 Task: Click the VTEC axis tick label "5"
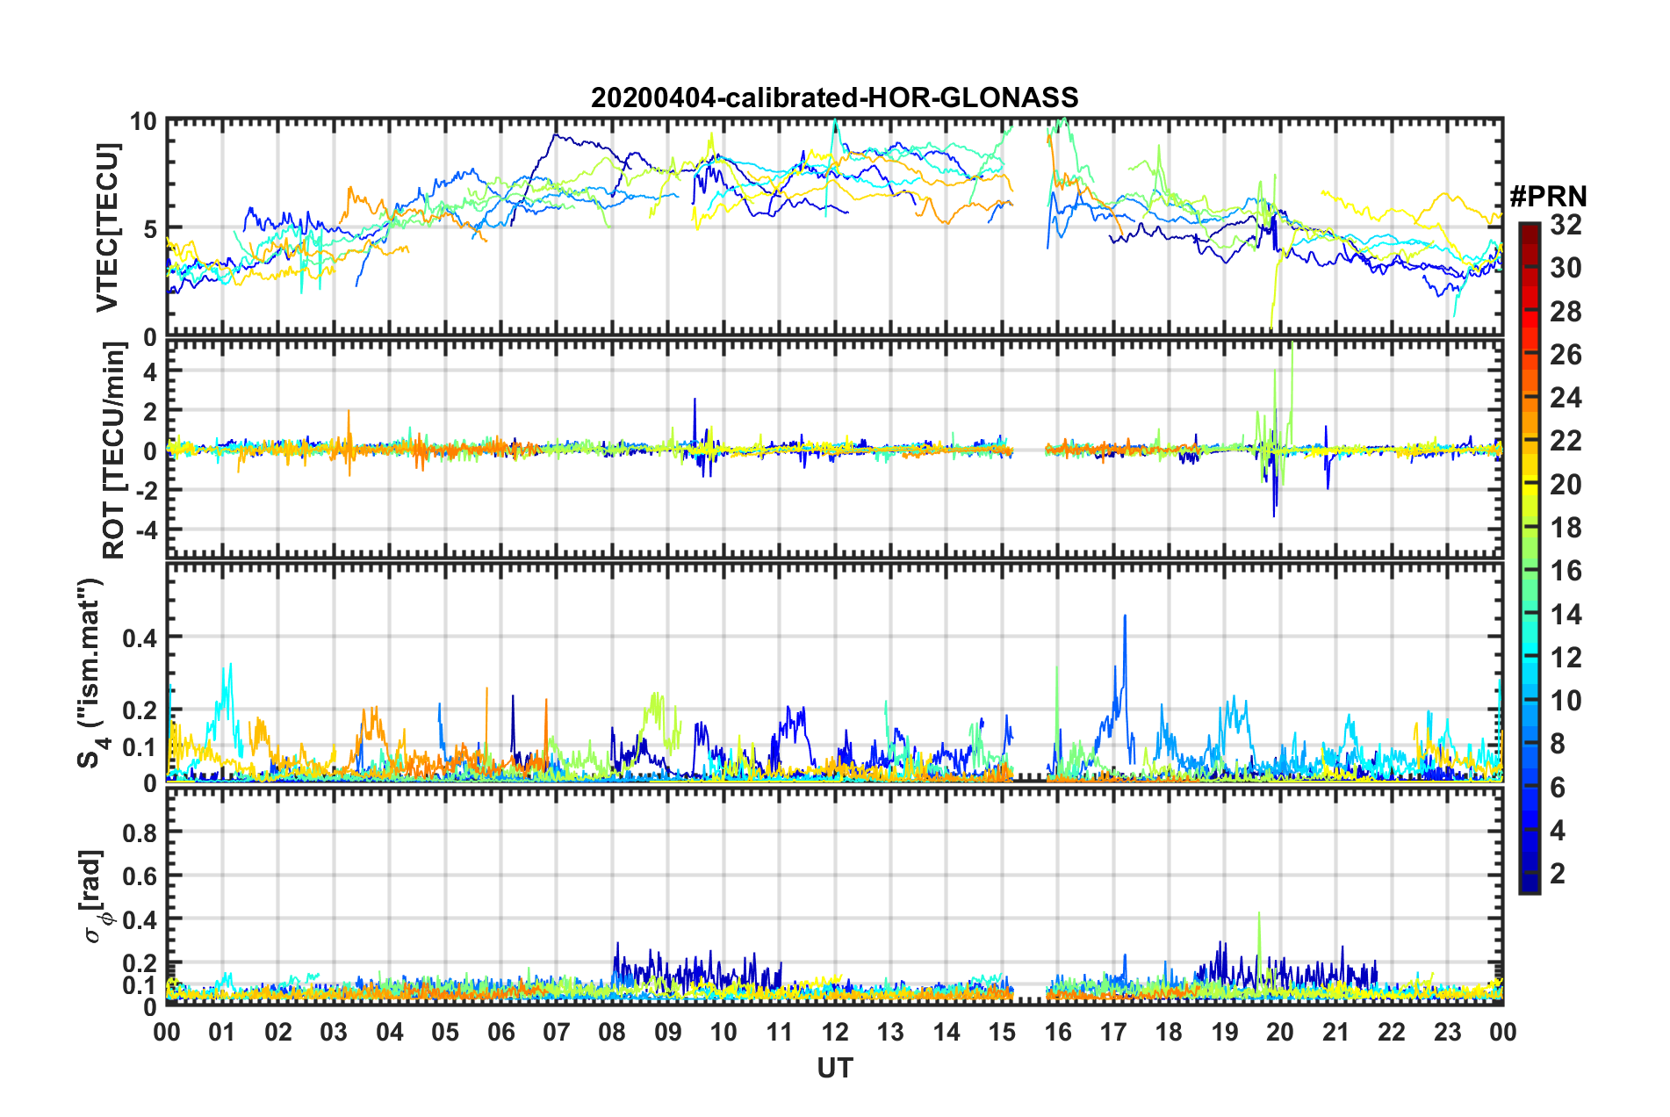coord(149,229)
